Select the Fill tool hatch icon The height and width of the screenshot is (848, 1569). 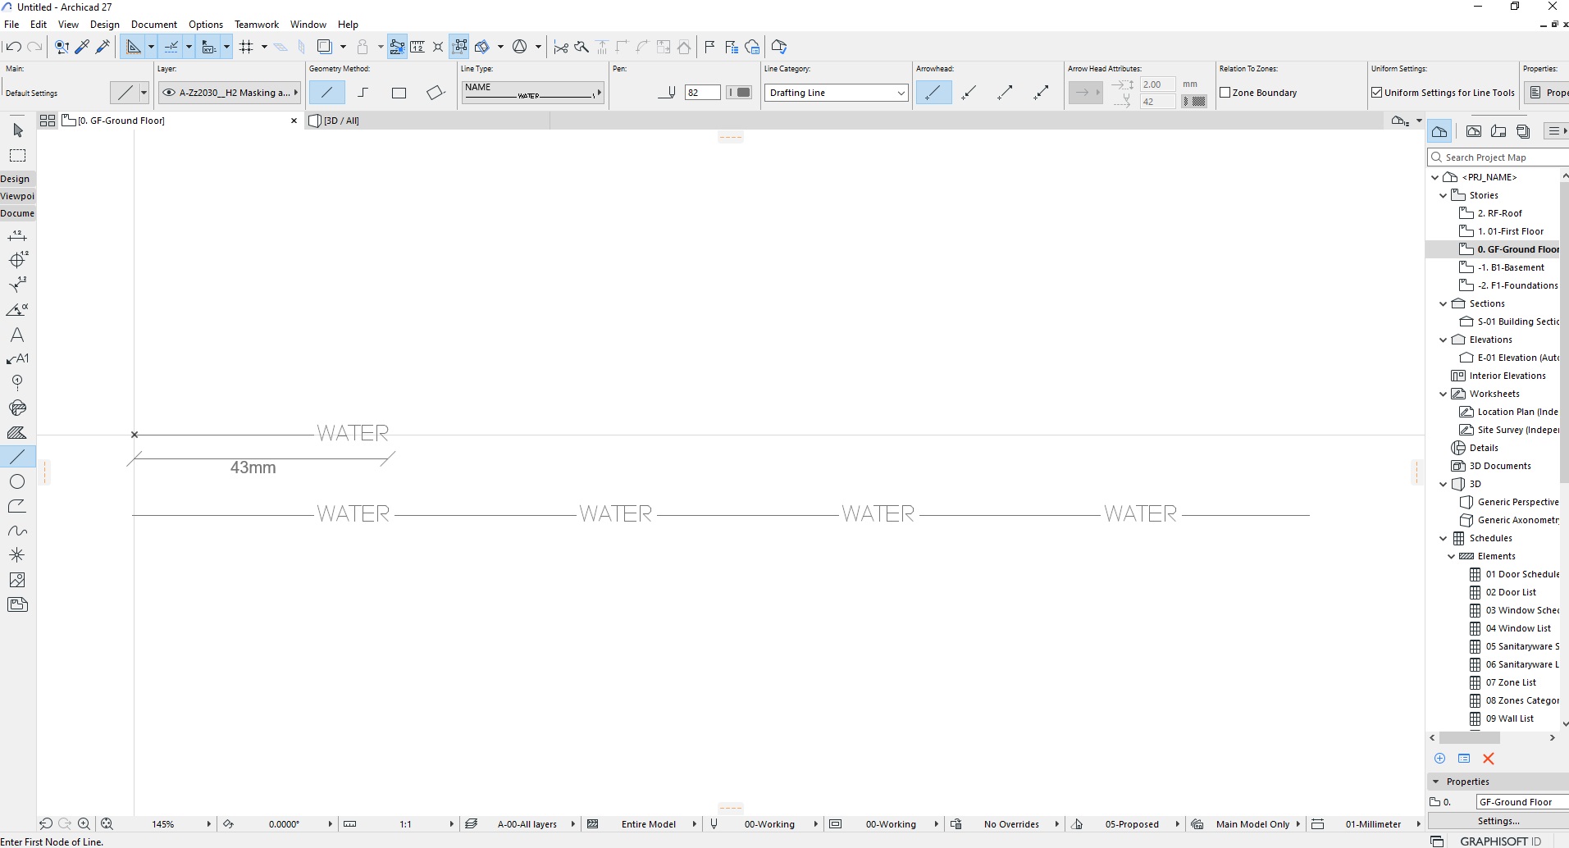pyautogui.click(x=17, y=433)
